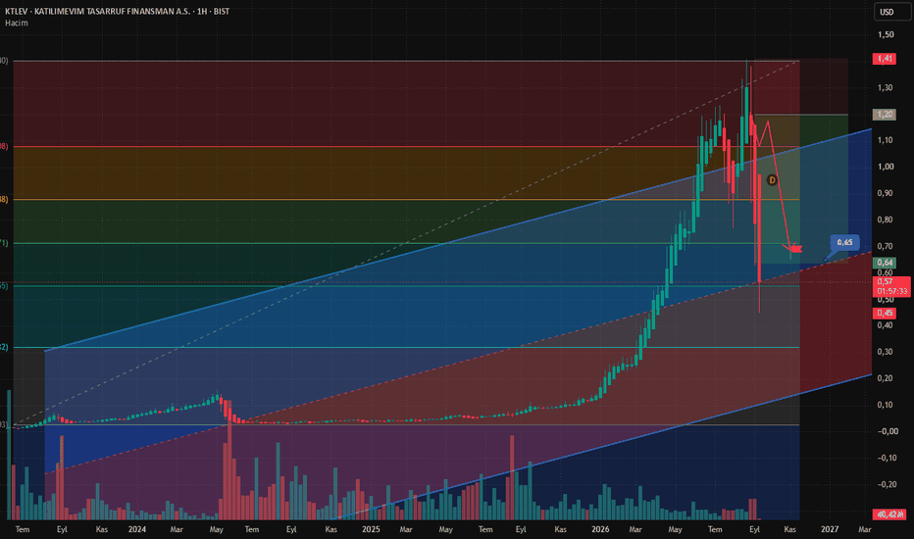This screenshot has height=539, width=914.
Task: Click the 1,10 price scale value
Action: (886, 140)
